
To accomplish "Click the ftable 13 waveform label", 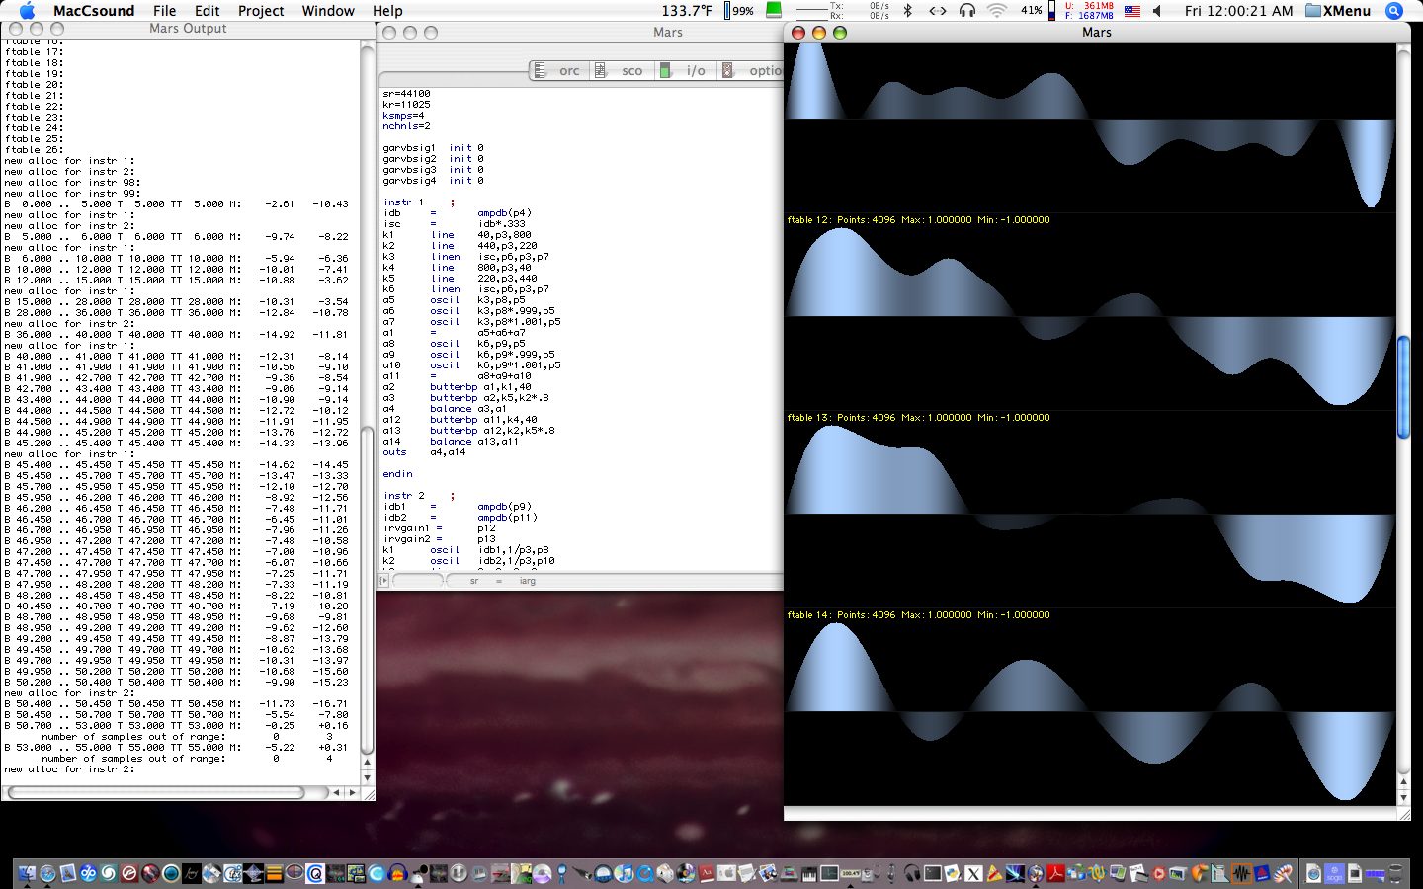I will pos(918,418).
